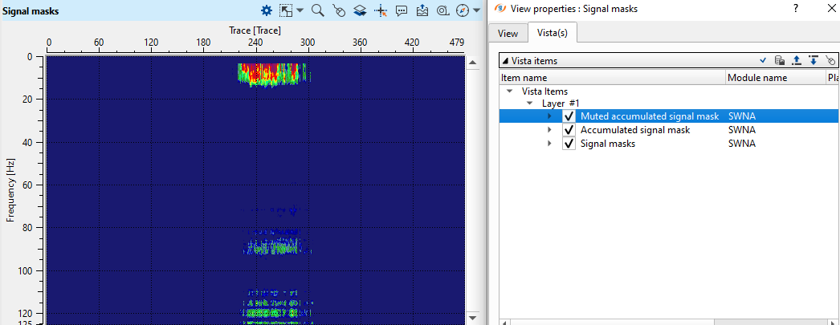
Task: Click SWNA in the Signal masks row
Action: pyautogui.click(x=742, y=144)
